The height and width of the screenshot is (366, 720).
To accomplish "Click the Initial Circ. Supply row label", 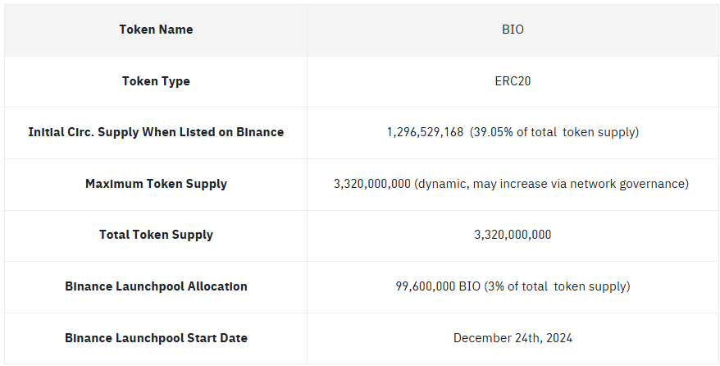I will tap(156, 132).
